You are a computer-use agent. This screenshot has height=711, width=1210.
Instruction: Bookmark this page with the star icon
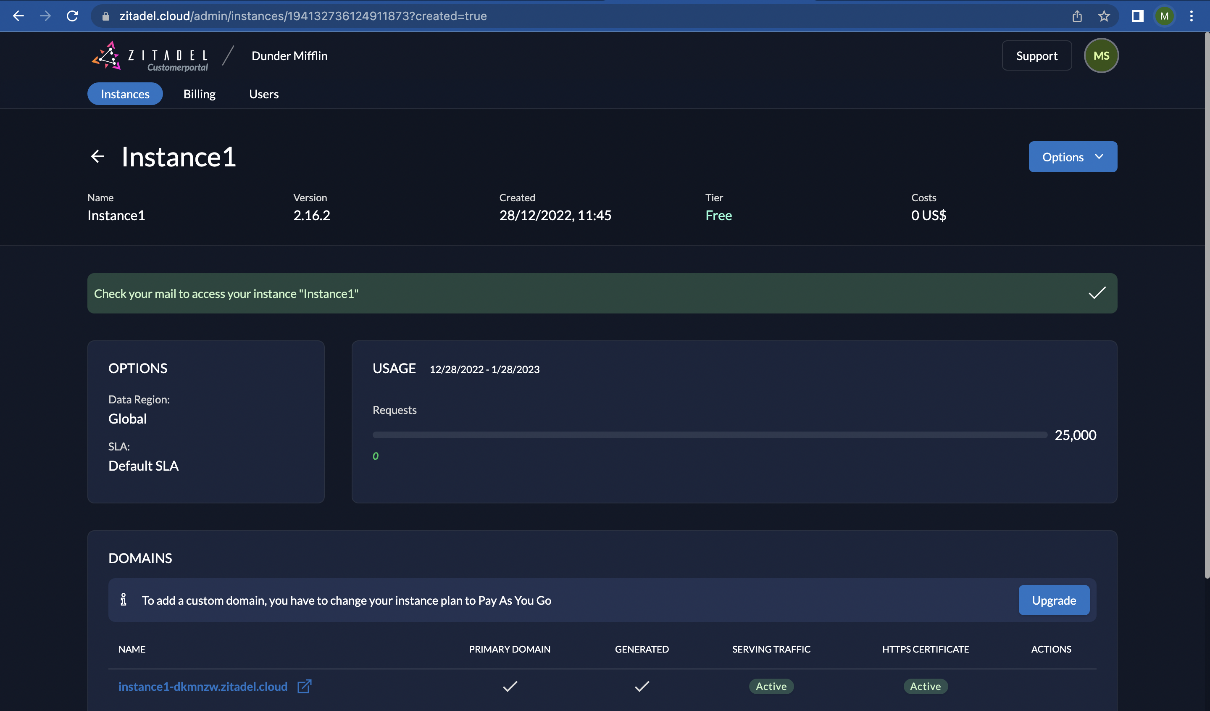click(x=1104, y=16)
